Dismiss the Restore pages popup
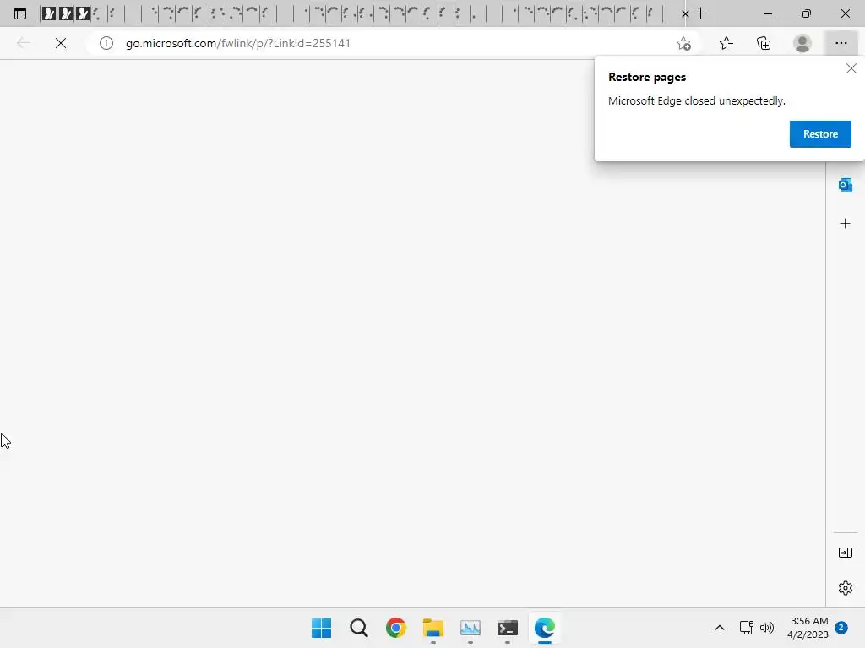This screenshot has width=865, height=648. [851, 68]
